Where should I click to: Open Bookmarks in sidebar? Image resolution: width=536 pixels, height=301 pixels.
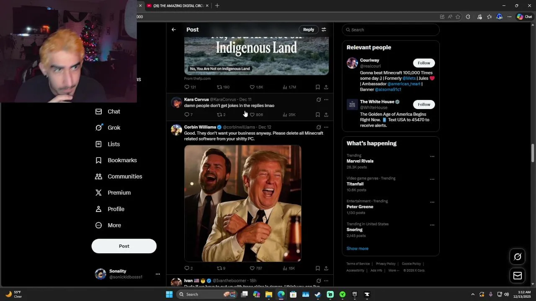point(116,161)
